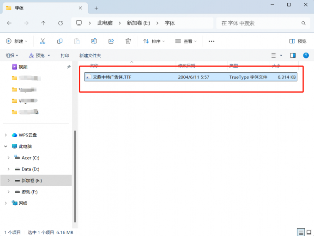Open the view layout dropdown arrow
The image size is (314, 236).
(x=281, y=55)
